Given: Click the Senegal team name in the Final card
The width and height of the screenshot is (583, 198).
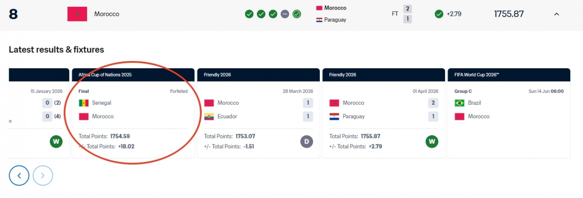Looking at the screenshot, I should tap(102, 103).
